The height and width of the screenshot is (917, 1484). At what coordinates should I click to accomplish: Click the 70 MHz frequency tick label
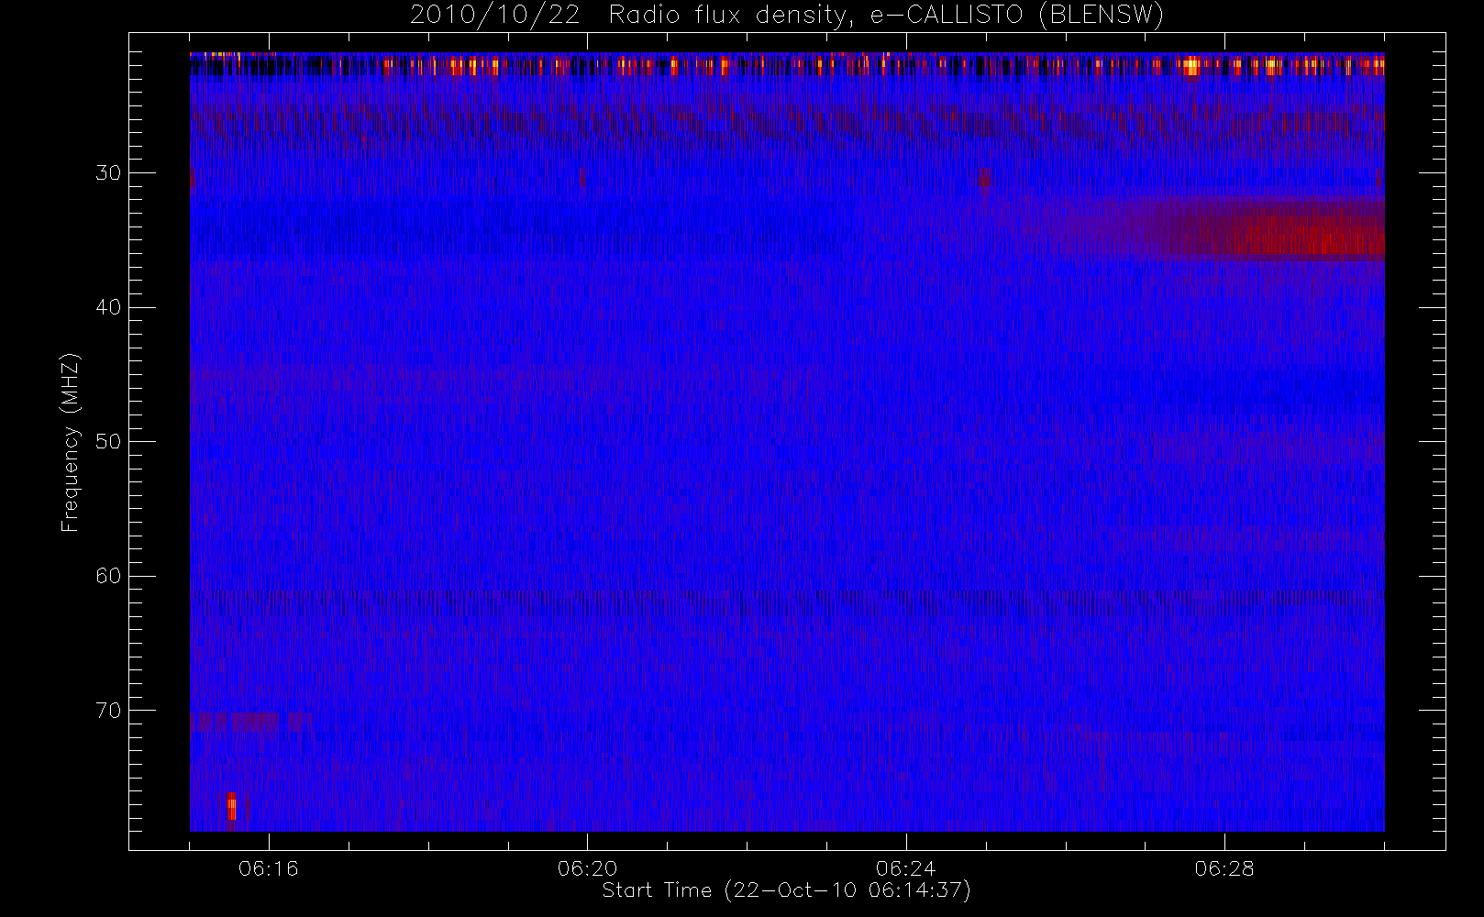108,710
